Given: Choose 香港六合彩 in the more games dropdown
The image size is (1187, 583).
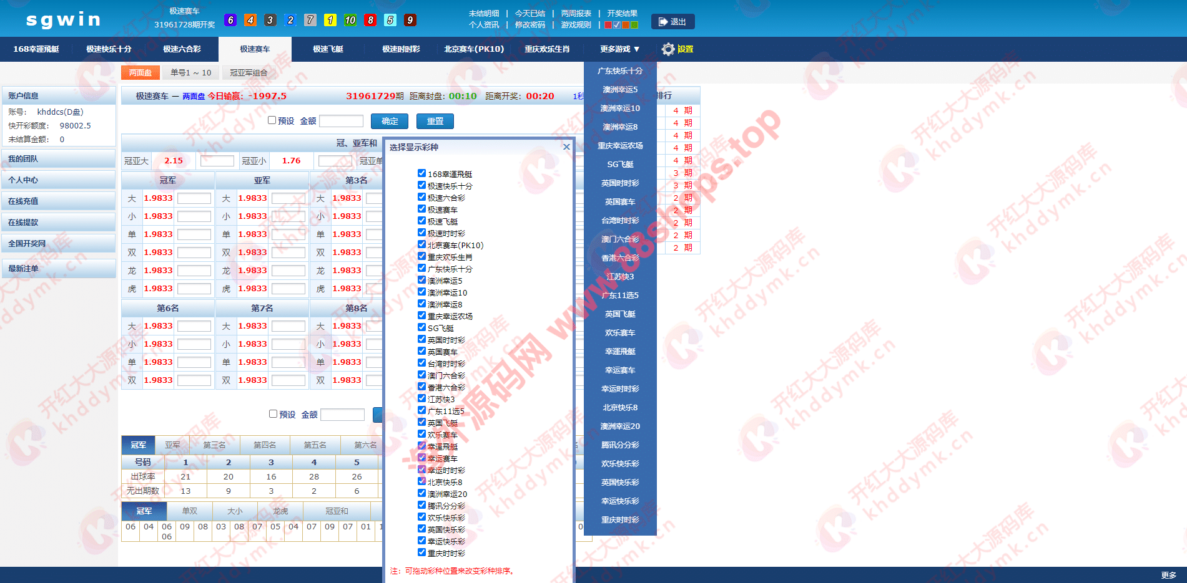Looking at the screenshot, I should point(619,258).
